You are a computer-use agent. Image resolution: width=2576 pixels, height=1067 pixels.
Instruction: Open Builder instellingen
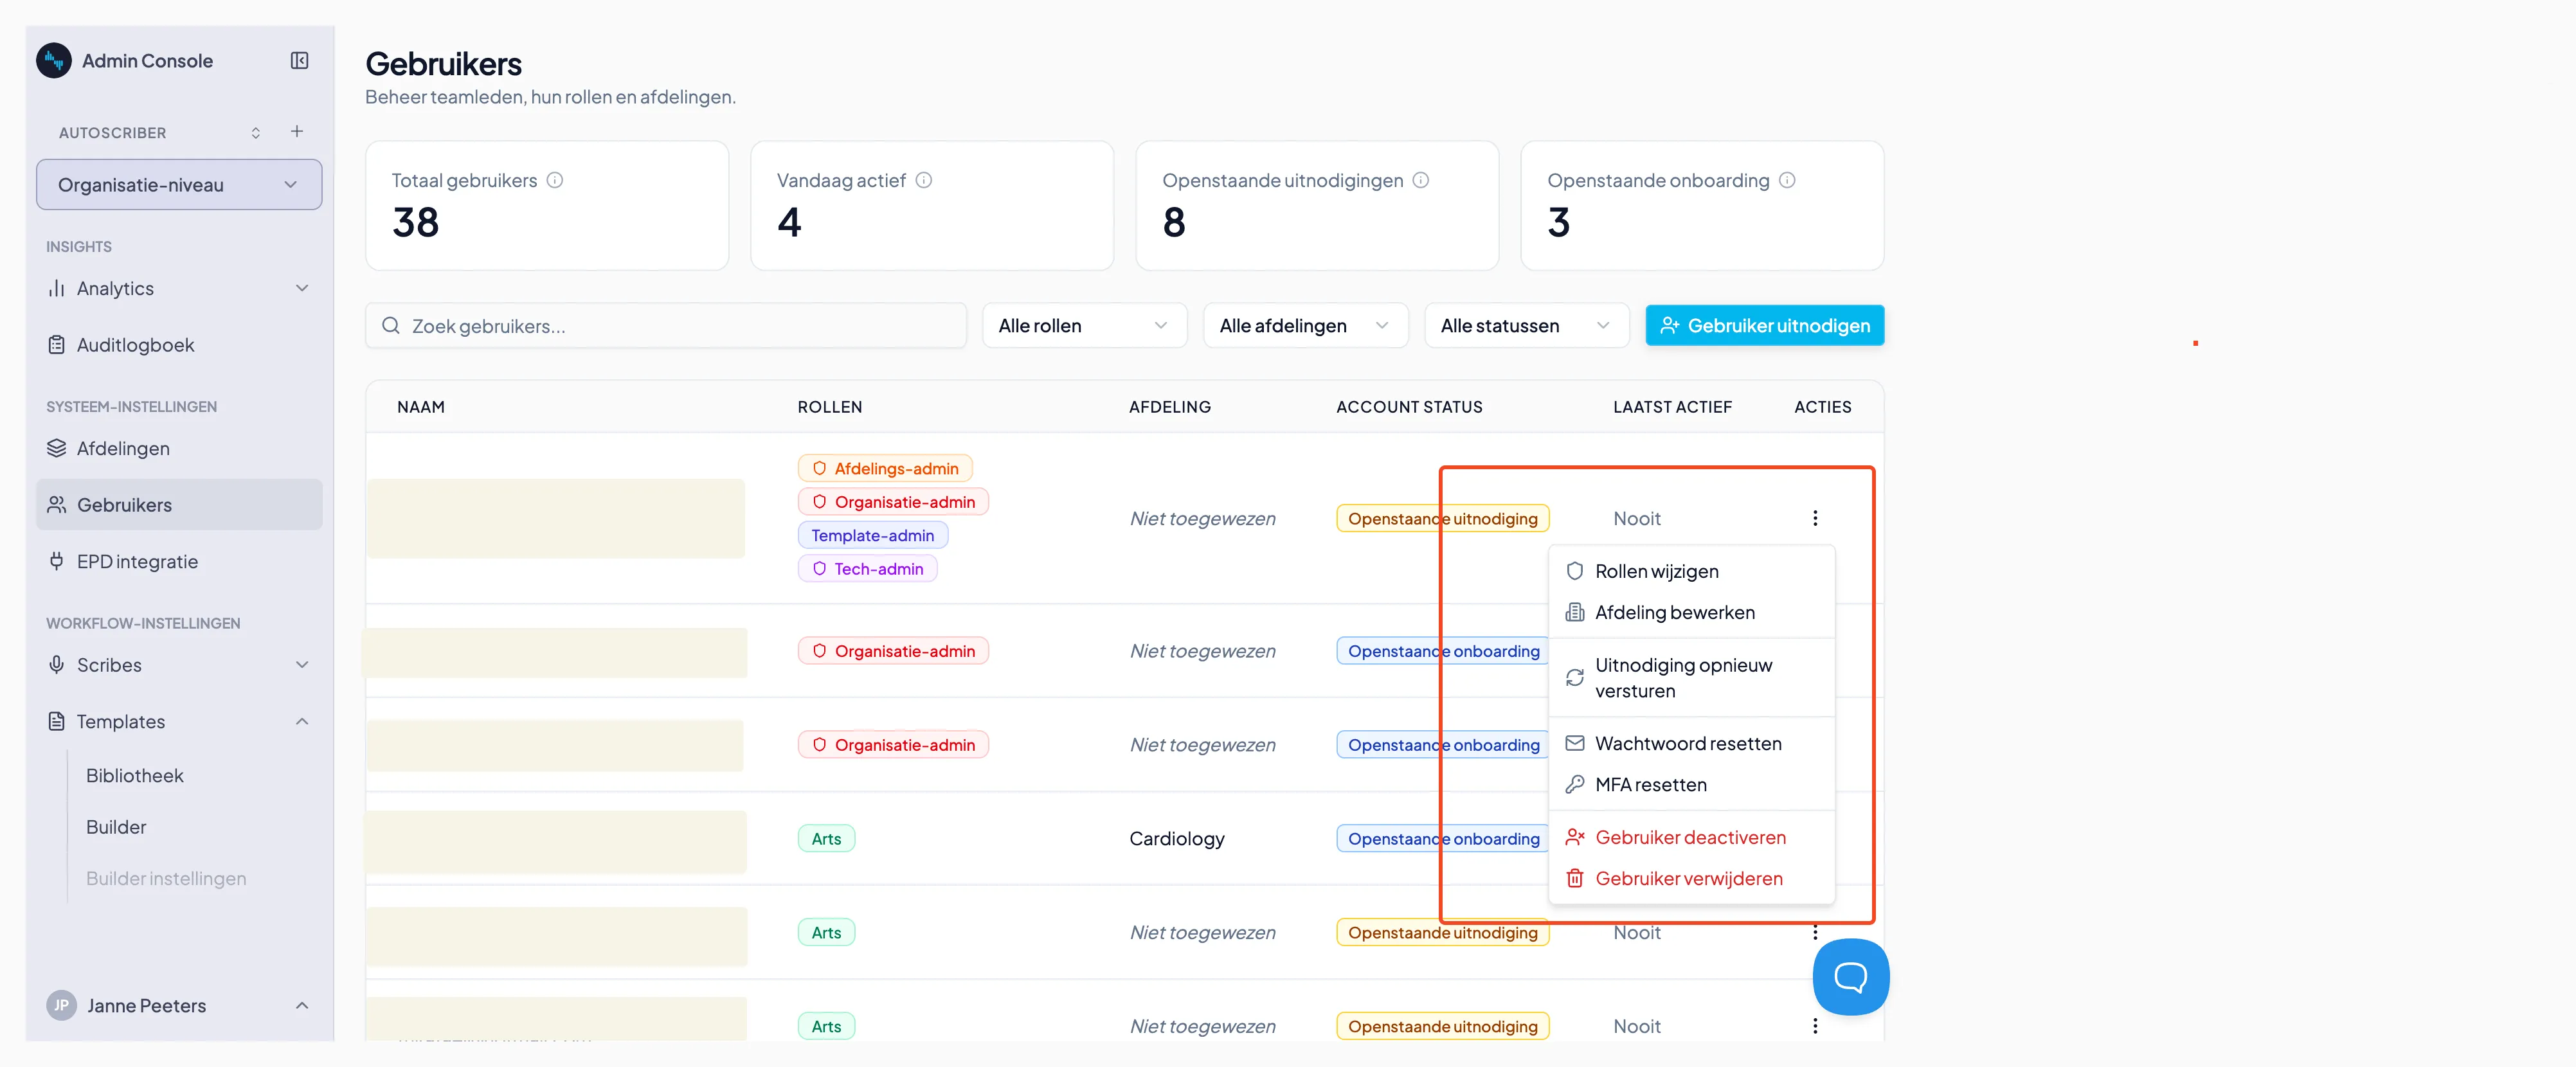click(166, 878)
